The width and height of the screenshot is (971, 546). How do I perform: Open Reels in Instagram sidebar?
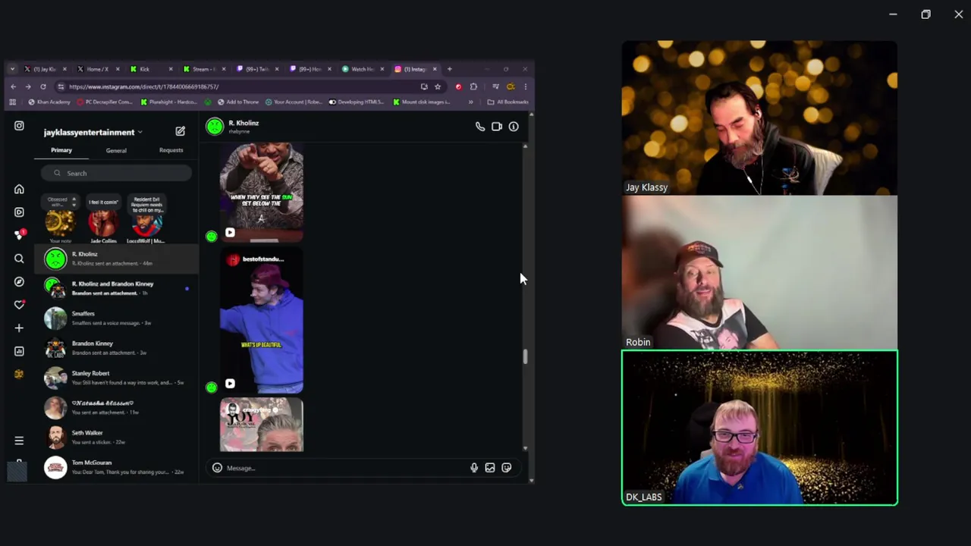19,212
